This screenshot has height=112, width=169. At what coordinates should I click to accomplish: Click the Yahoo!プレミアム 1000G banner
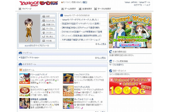click(130, 86)
